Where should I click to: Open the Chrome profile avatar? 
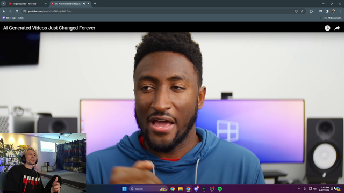coord(334,11)
